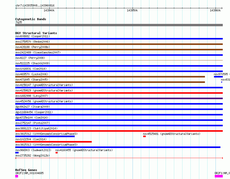230x179 pixels.
Task: Select the blue bar under esv3615313
Action: [118, 147]
